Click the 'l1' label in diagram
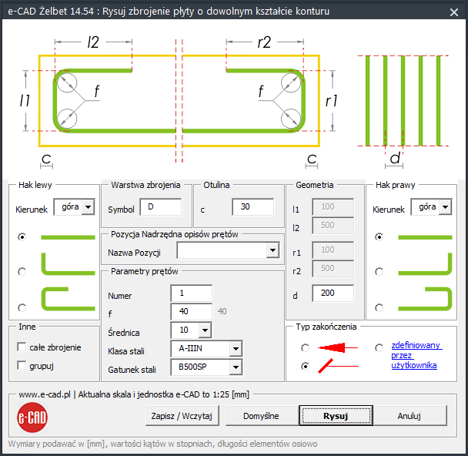The image size is (468, 456). (25, 101)
